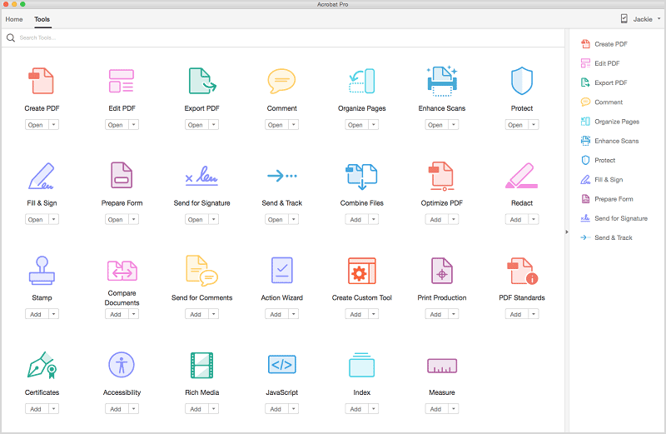This screenshot has width=666, height=434.
Task: Select the JavaScript tool icon
Action: pyautogui.click(x=281, y=366)
